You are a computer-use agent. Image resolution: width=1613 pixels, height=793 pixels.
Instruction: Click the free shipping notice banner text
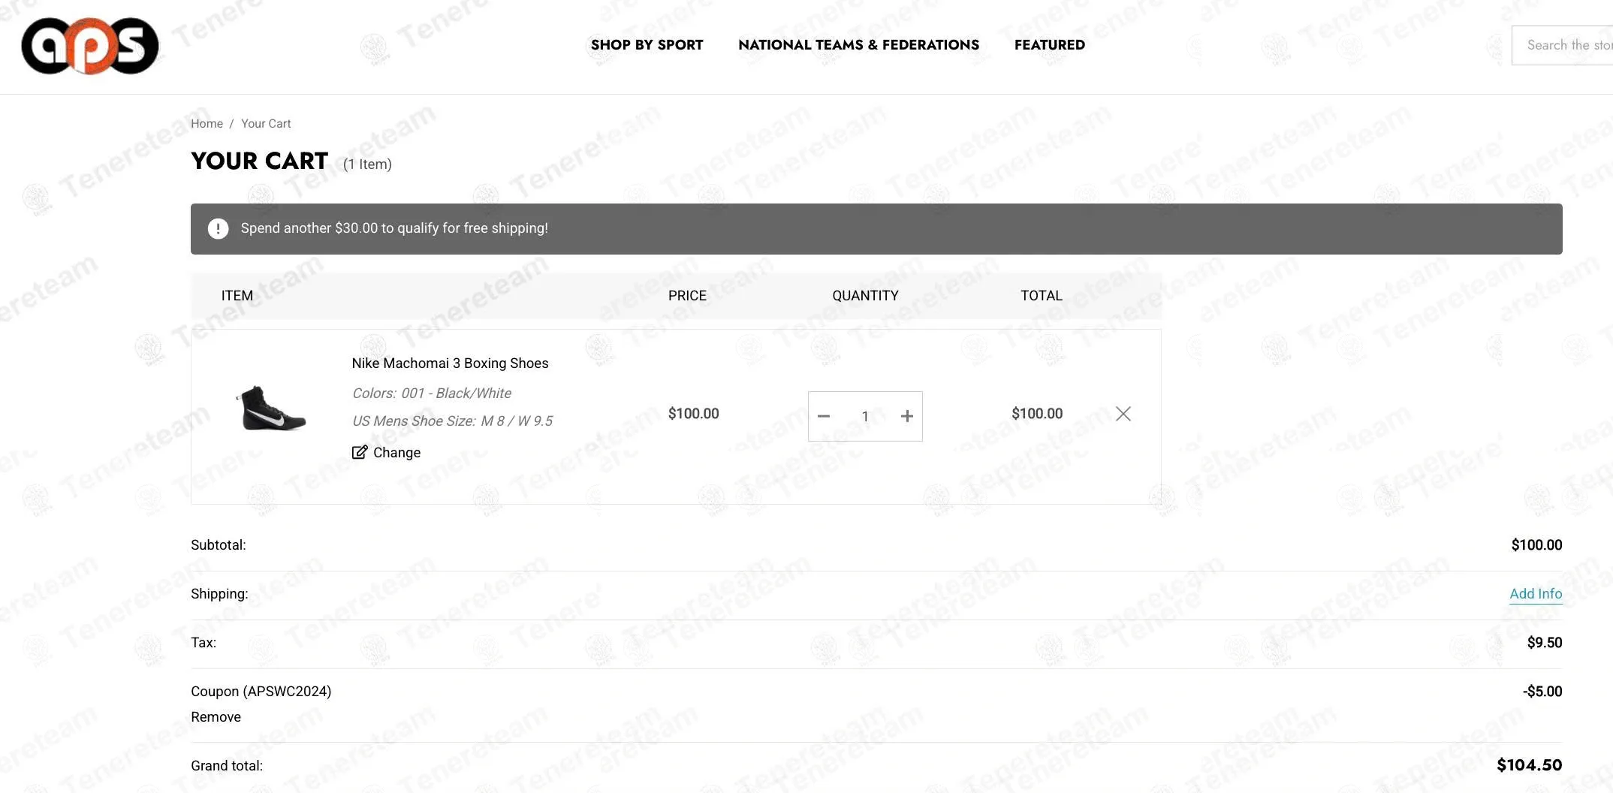(x=394, y=228)
